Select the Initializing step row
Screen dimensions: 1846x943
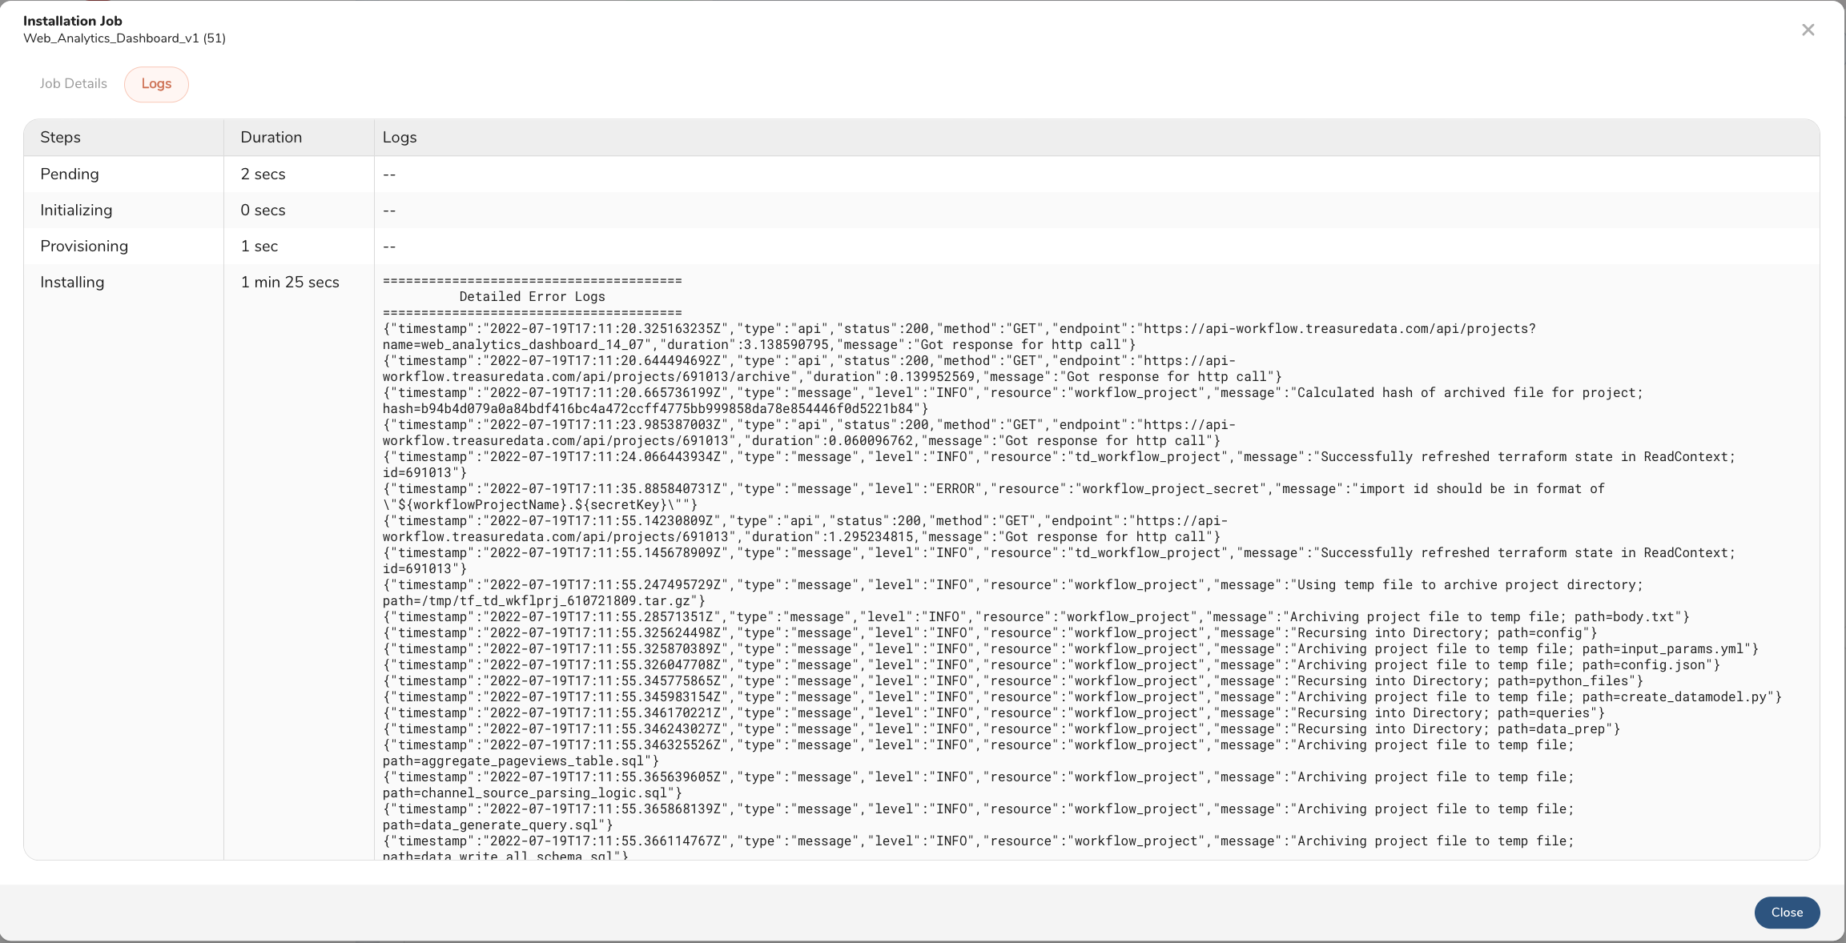point(76,210)
